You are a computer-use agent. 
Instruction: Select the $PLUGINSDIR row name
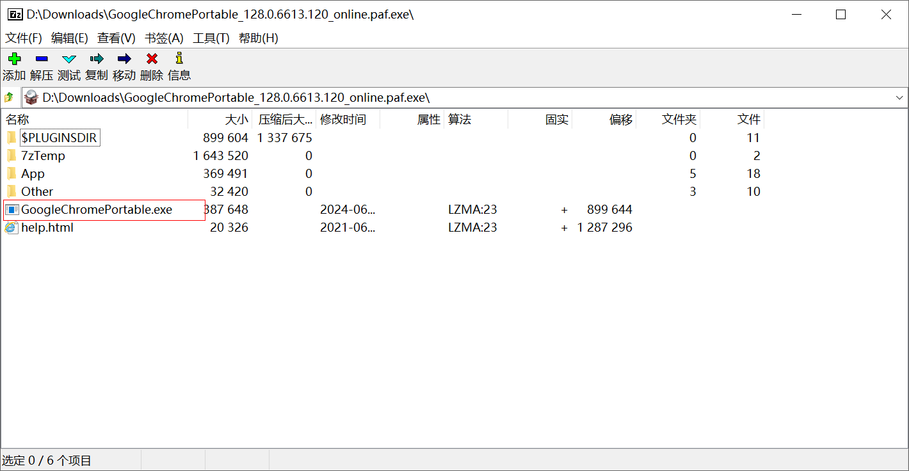point(60,138)
